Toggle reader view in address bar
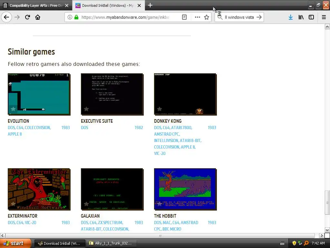Screen dimensions: 330x248 pos(184,17)
